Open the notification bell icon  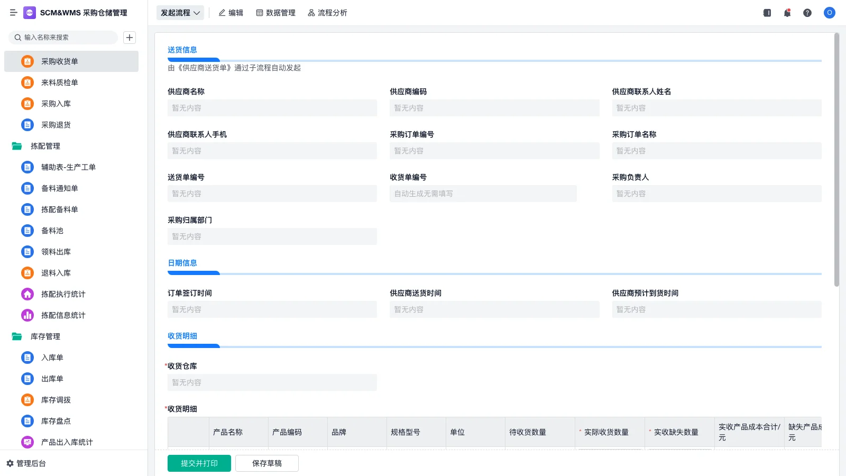(x=787, y=13)
